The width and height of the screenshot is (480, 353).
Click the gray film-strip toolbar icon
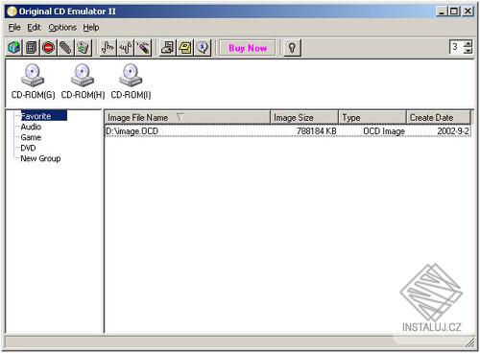click(x=32, y=48)
